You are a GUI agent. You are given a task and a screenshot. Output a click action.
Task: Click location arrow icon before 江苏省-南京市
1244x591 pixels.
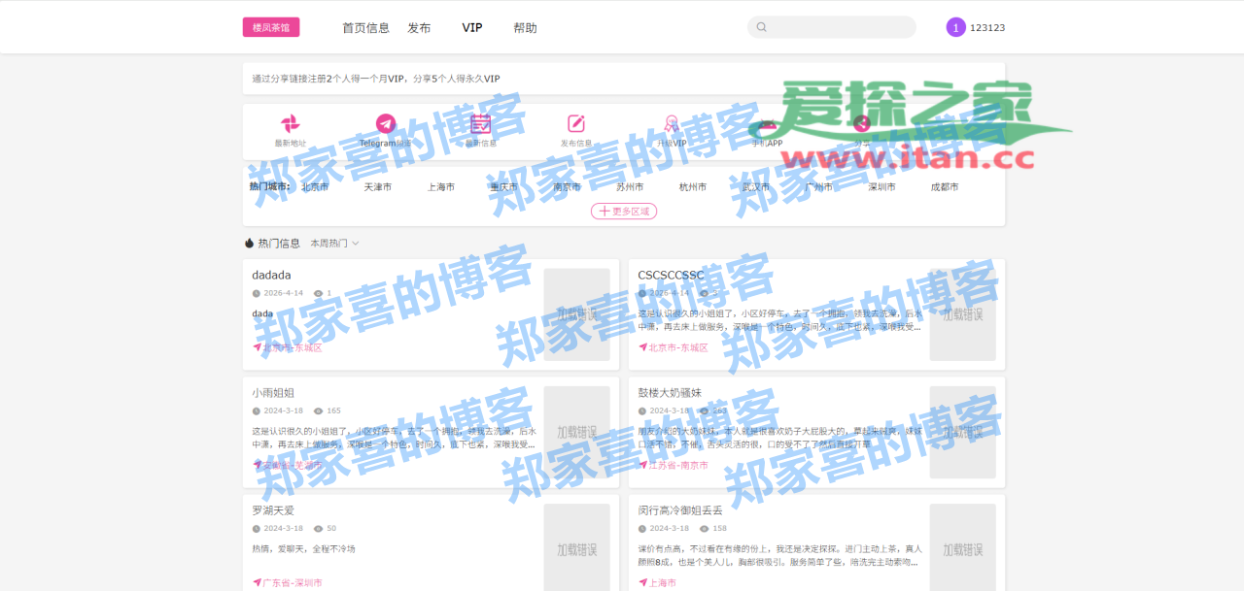[x=643, y=465]
